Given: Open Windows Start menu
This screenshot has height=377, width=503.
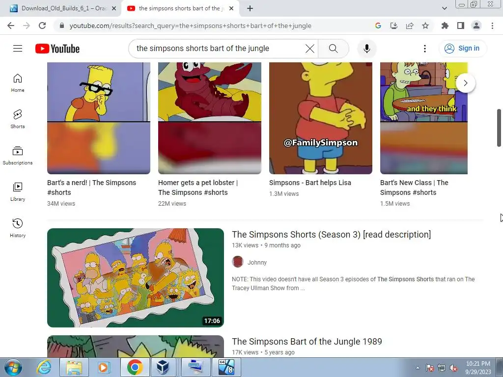Looking at the screenshot, I should tap(13, 367).
